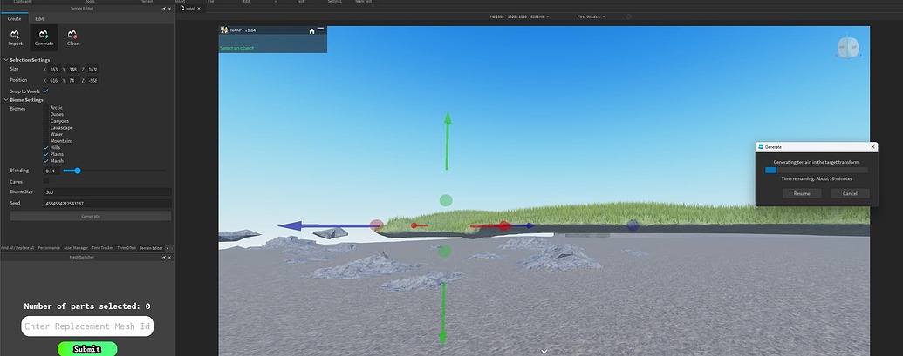
Task: Click the Enter Replacement Mesh Id field
Action: (87, 326)
